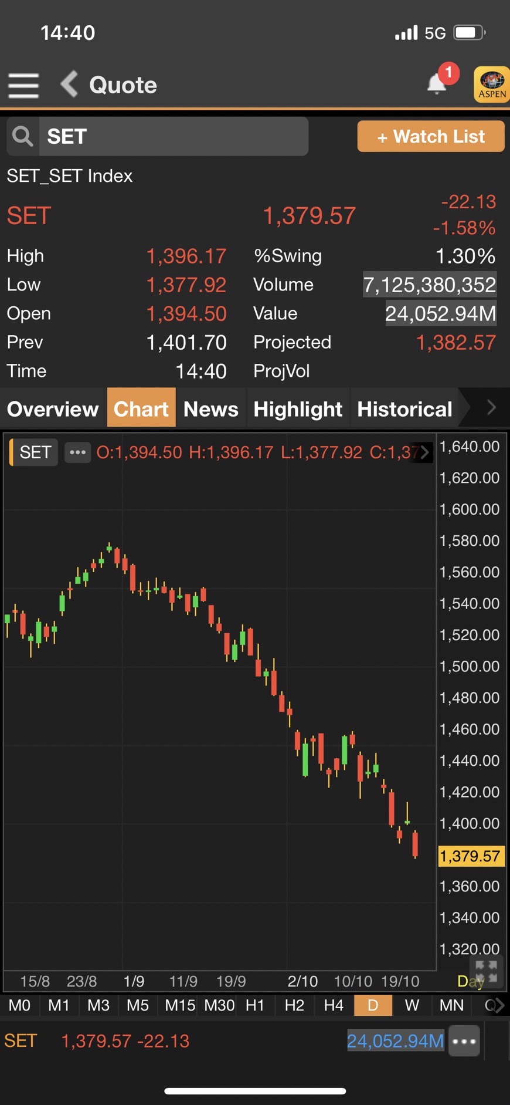Viewport: 510px width, 1105px height.
Task: Expand OHLC info arrow on chart
Action: click(x=424, y=452)
